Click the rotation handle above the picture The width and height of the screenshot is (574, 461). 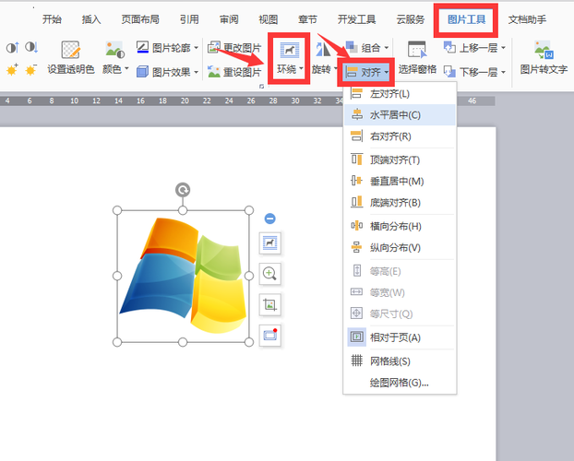[x=183, y=190]
